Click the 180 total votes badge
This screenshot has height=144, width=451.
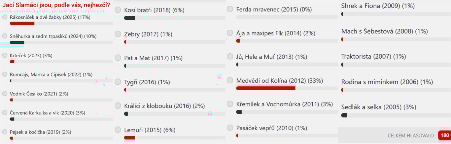point(445,135)
